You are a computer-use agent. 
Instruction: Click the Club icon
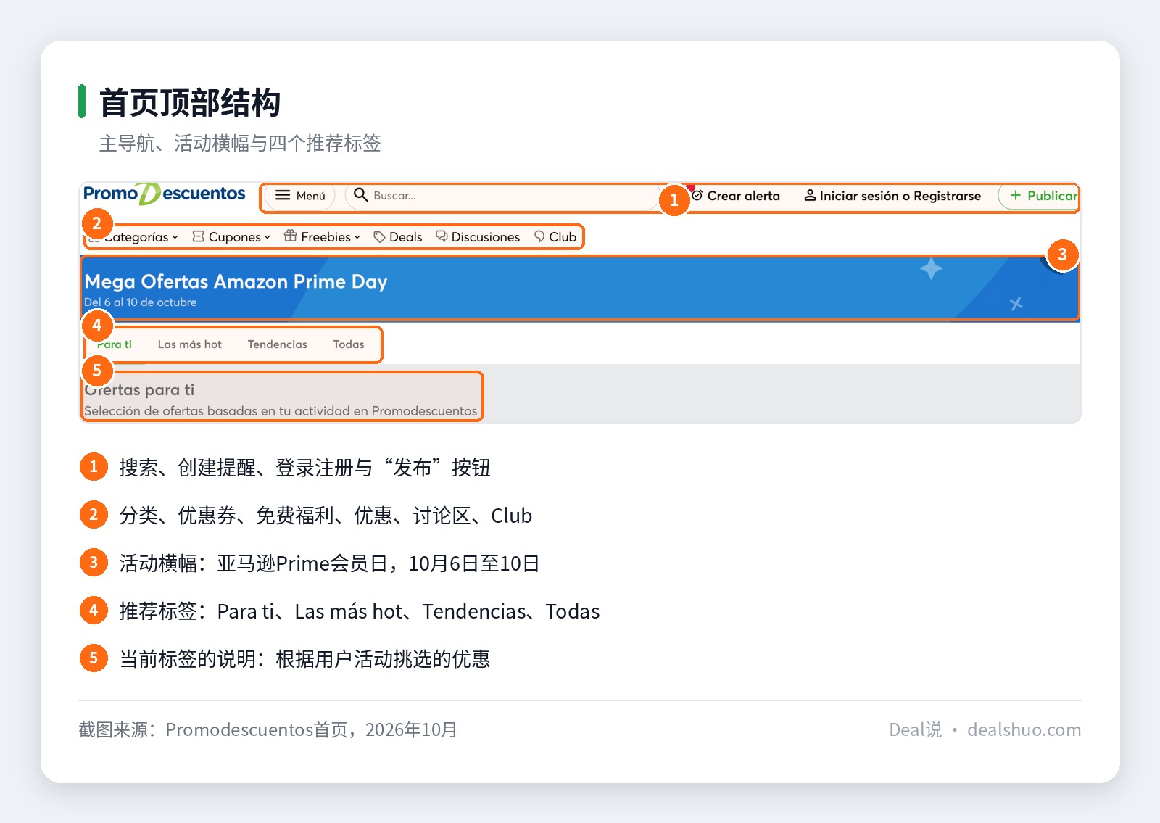click(539, 236)
